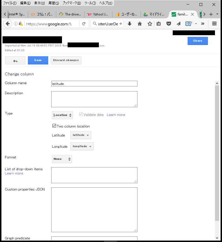Open the Longitude column dropdown
This screenshot has height=242, width=222.
tap(82, 146)
